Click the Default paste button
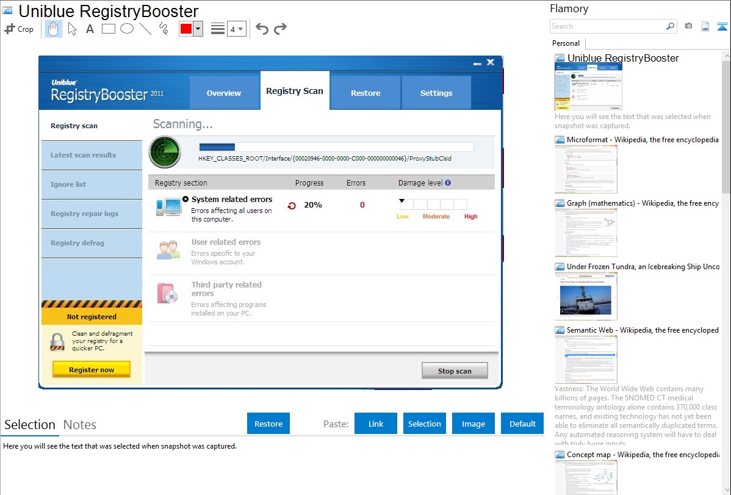 522,424
